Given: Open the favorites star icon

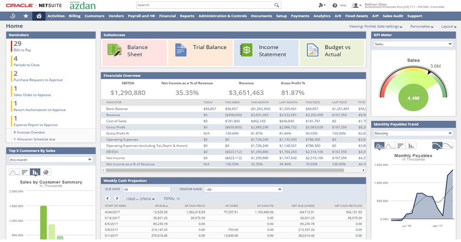Looking at the screenshot, I should (x=26, y=16).
